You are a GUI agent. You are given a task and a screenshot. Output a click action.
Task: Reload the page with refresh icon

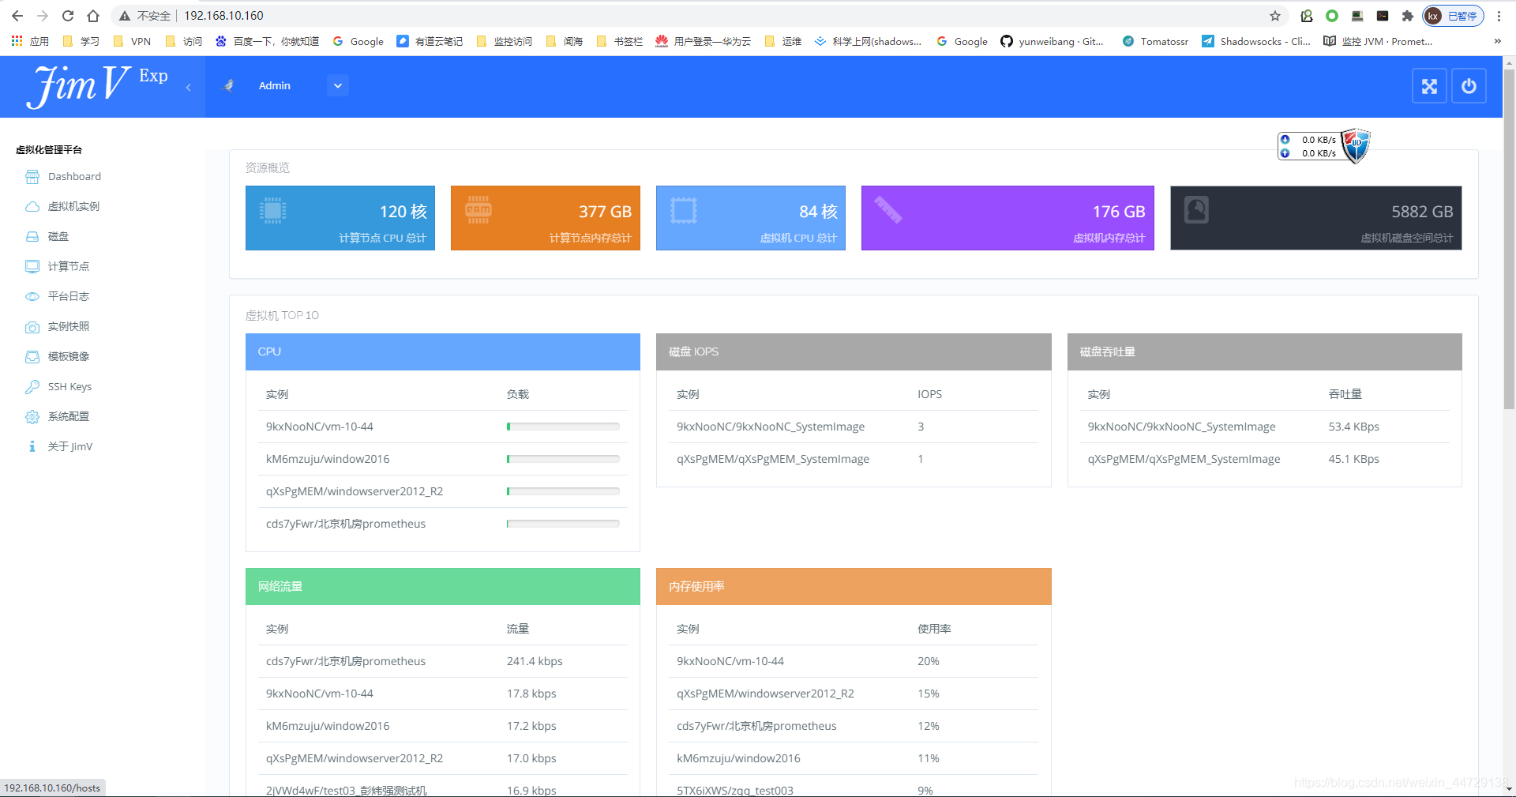68,16
